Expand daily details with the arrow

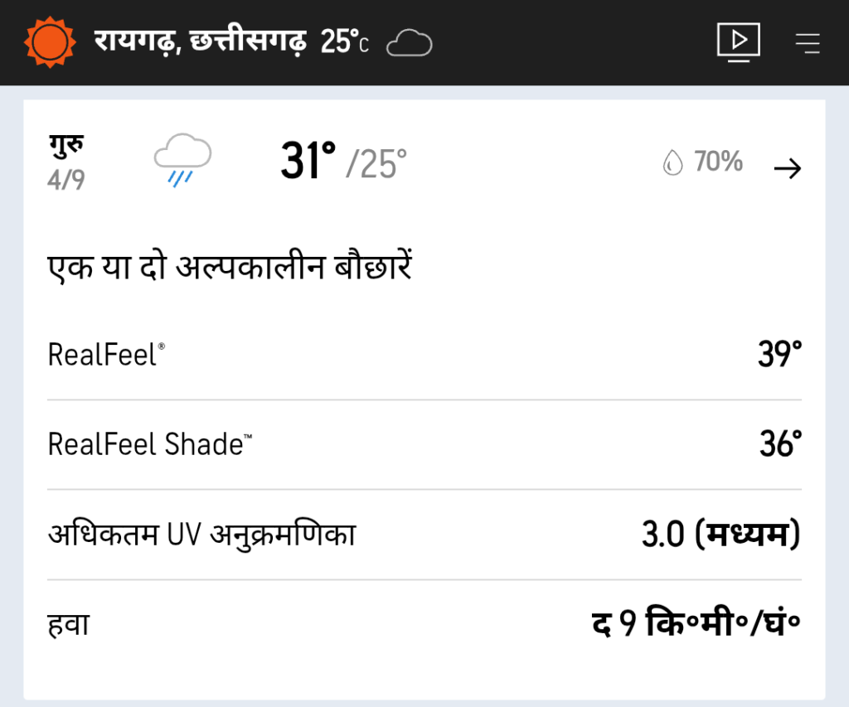[787, 168]
